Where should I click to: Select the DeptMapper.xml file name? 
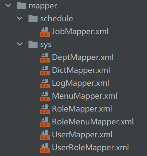[x=83, y=57]
